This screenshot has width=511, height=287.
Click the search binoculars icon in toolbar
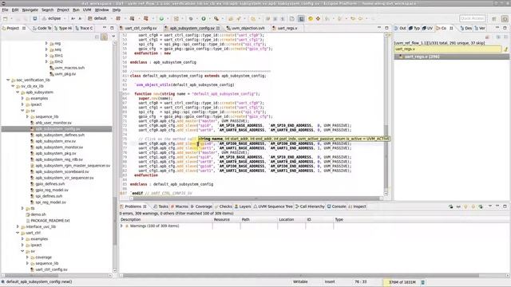point(216,18)
